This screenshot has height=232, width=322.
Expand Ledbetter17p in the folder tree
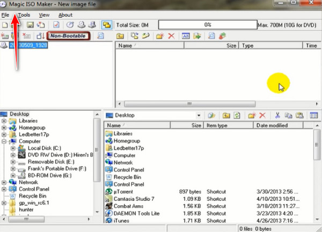coord(4,134)
